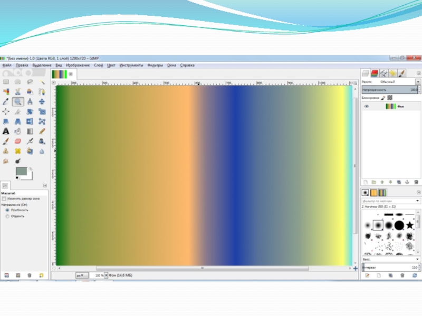Choose the 'Приблизить' radio button

(x=7, y=210)
